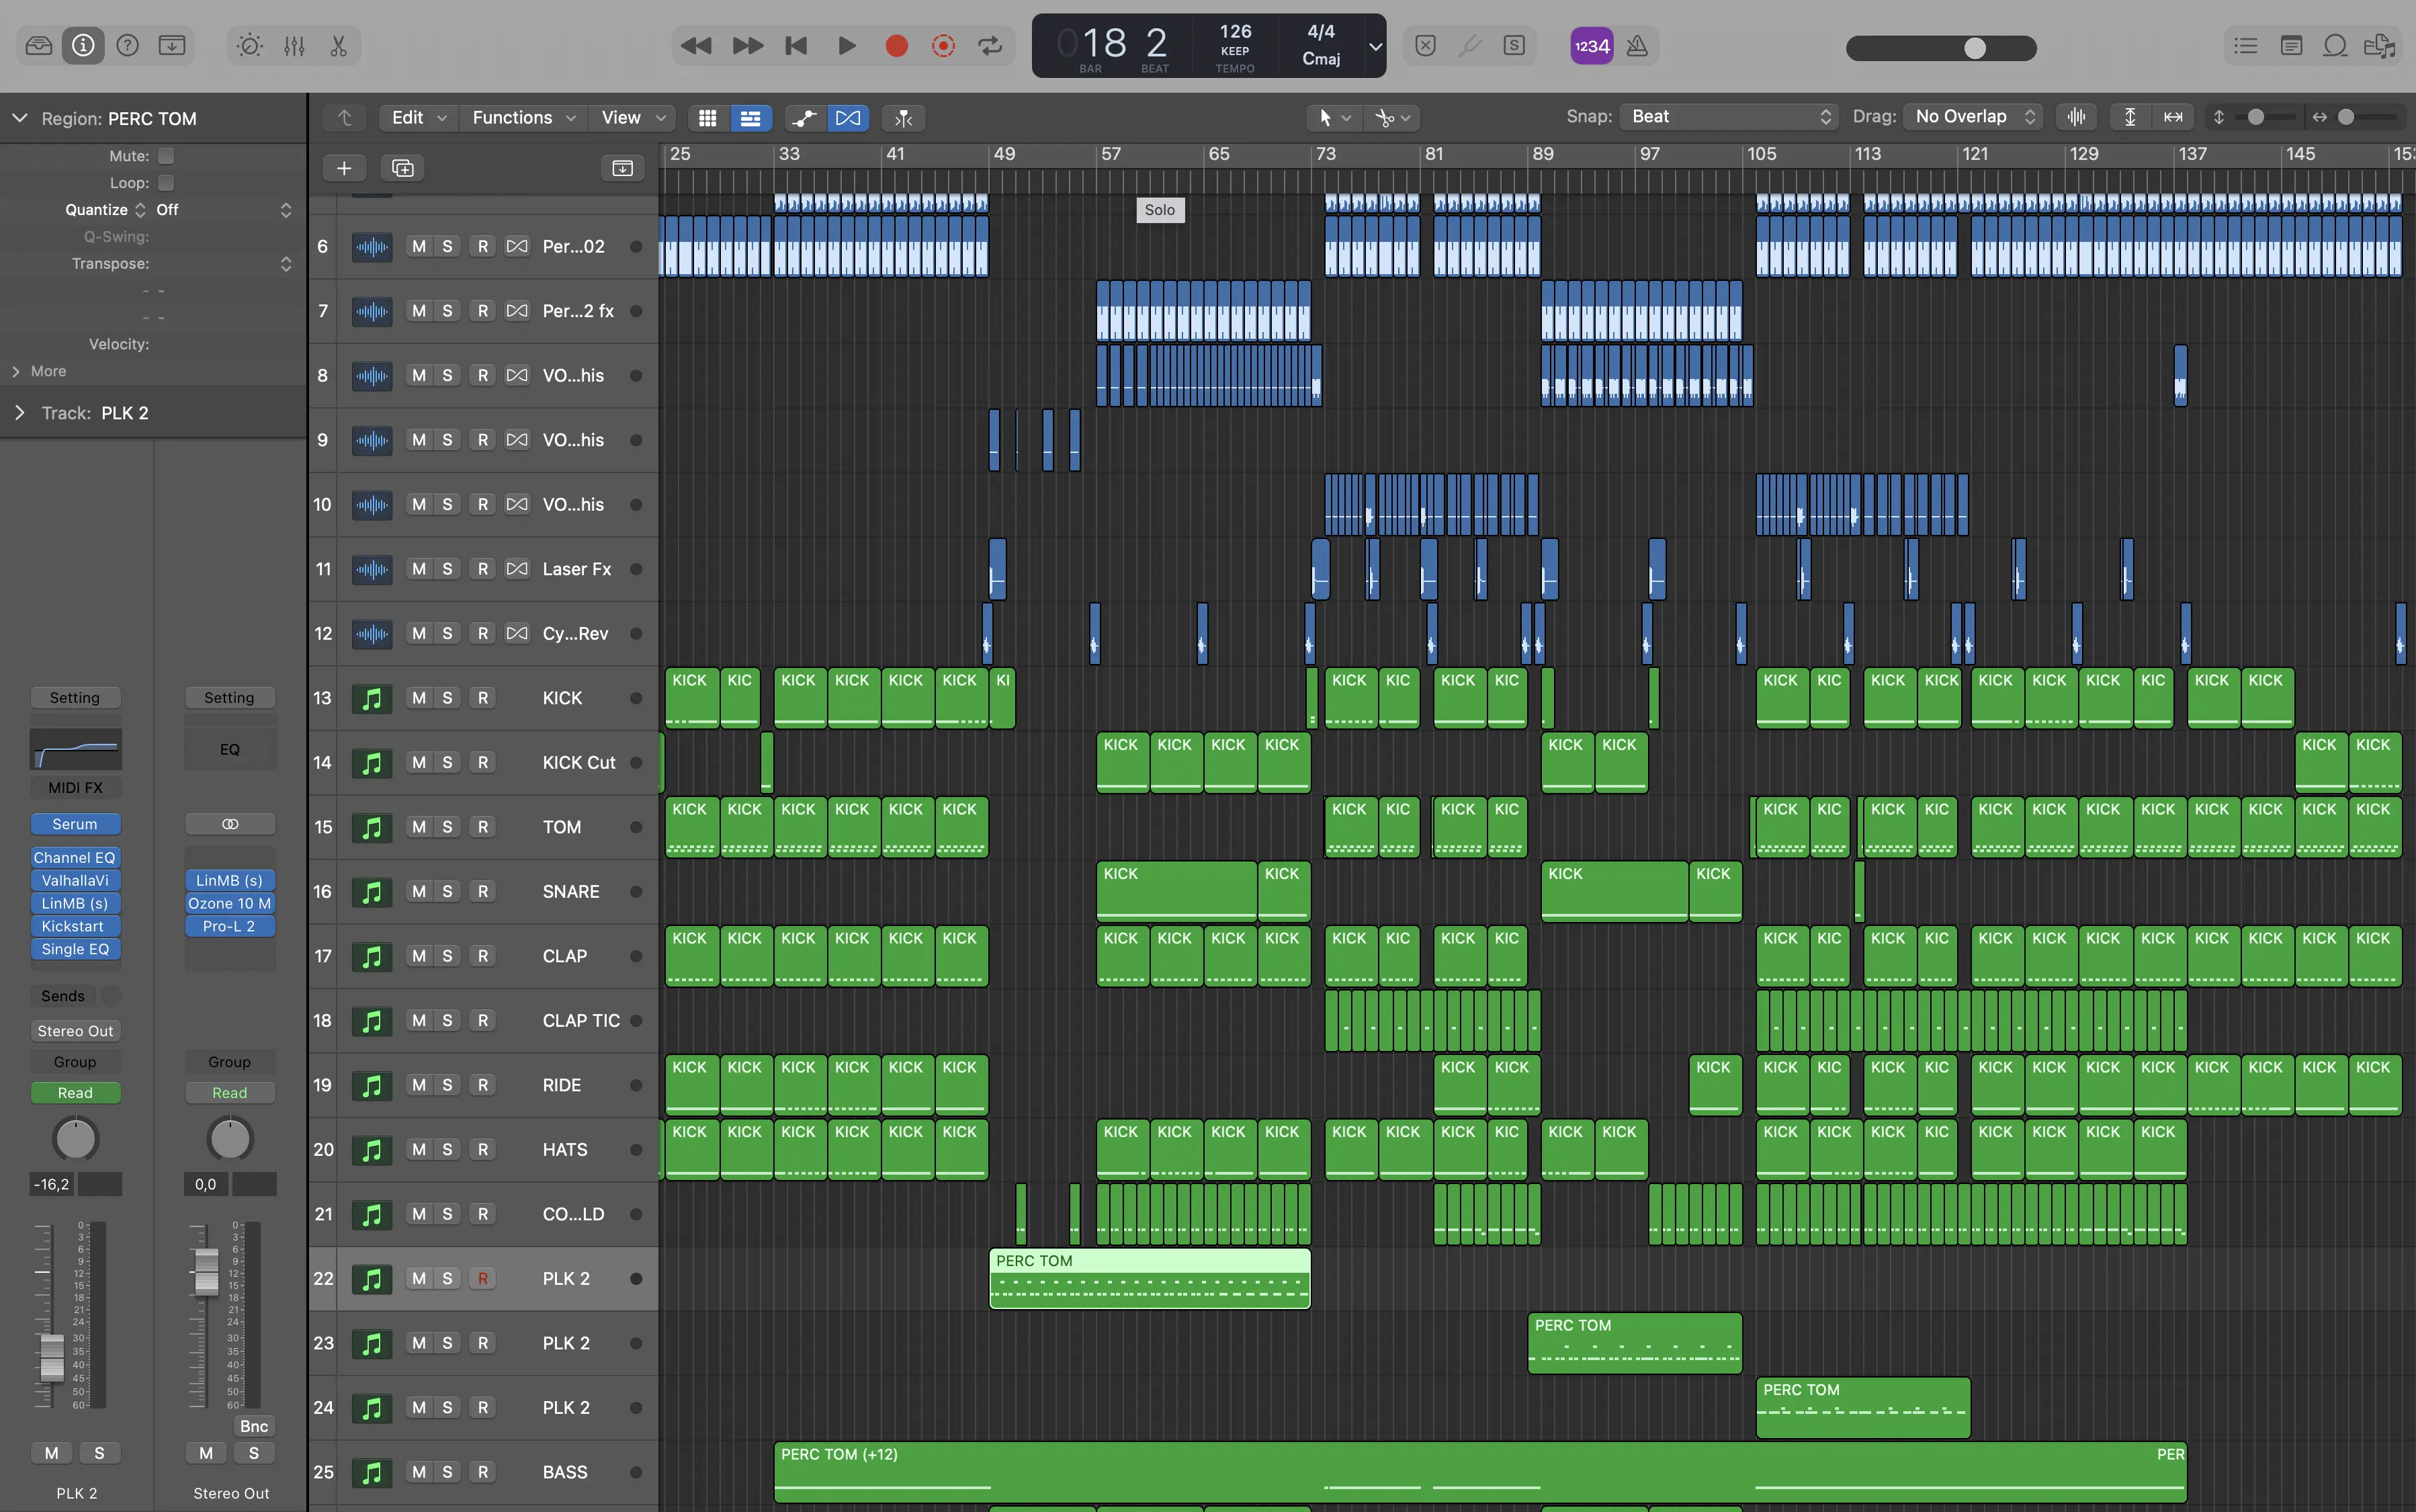The height and width of the screenshot is (1512, 2416).
Task: Mute the Laser Fx track
Action: 419,569
